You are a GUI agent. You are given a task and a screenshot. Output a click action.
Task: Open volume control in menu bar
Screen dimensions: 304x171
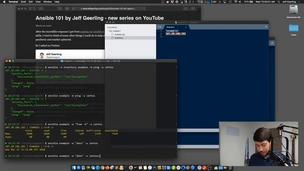240,2
